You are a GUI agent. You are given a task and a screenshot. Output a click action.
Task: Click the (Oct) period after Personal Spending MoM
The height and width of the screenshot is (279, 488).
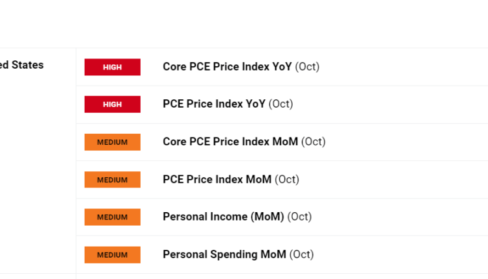(x=301, y=255)
